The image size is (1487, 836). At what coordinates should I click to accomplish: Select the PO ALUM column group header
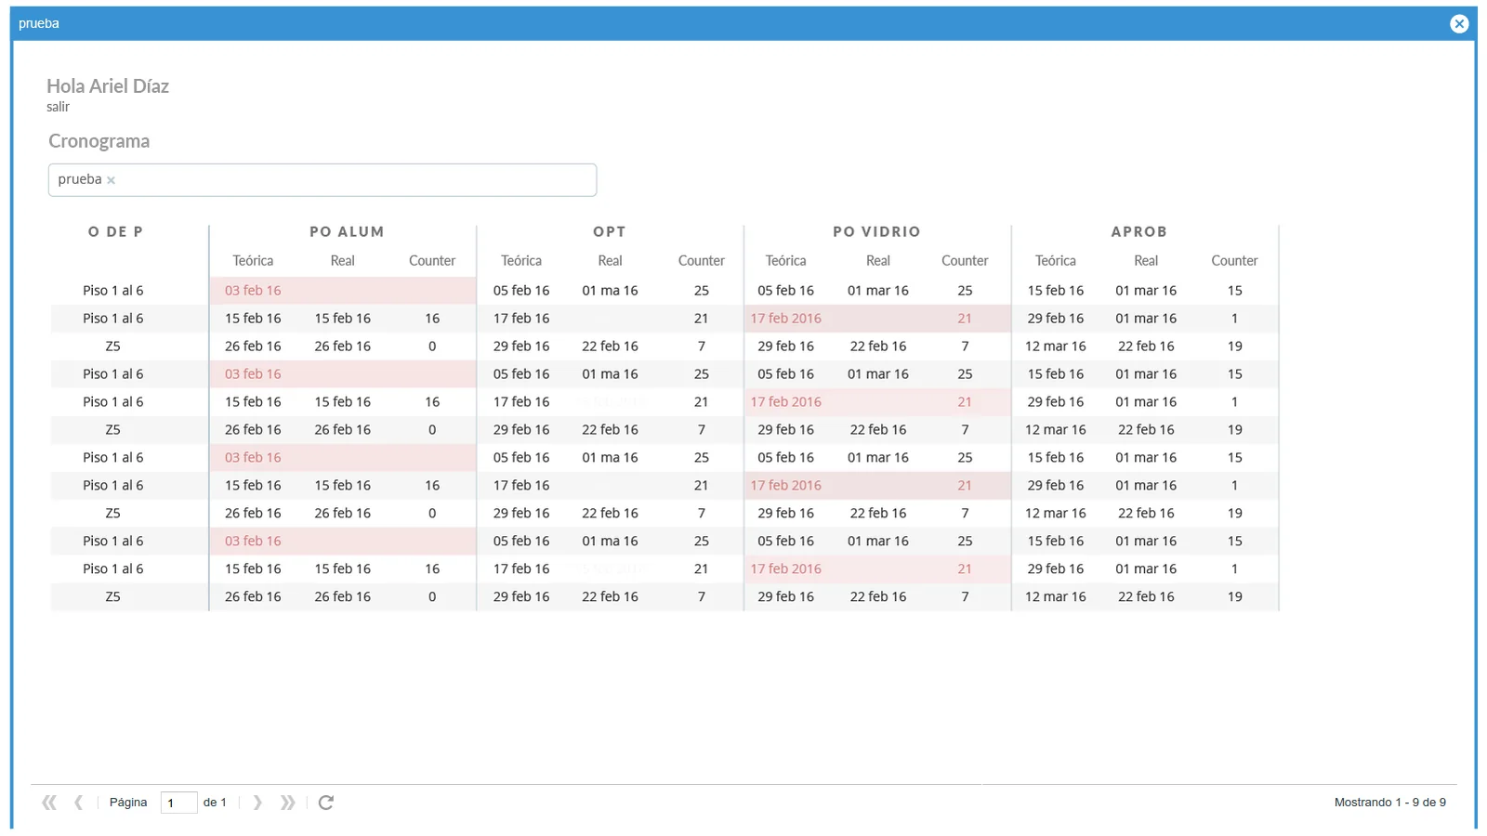pyautogui.click(x=347, y=232)
